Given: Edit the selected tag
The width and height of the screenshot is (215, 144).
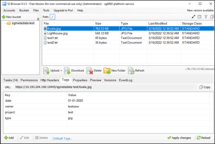Looking at the screenshot, I should (x=24, y=138).
